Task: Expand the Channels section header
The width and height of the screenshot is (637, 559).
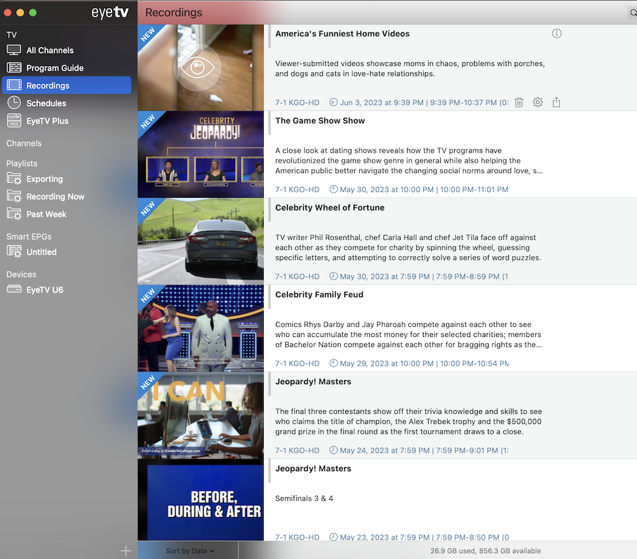Action: pos(24,143)
